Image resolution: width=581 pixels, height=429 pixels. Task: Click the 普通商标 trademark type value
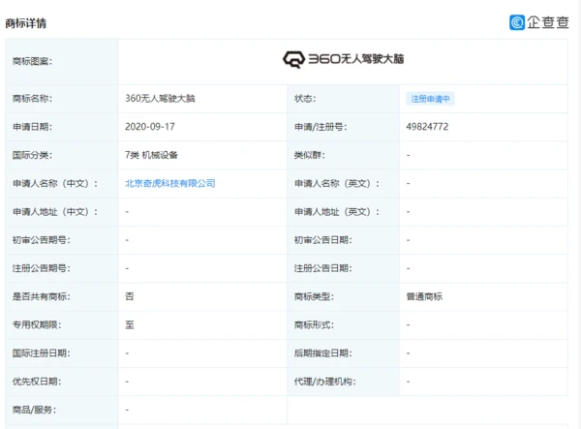[424, 296]
